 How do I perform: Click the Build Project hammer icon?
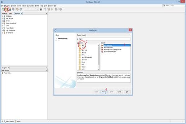pos(45,9)
